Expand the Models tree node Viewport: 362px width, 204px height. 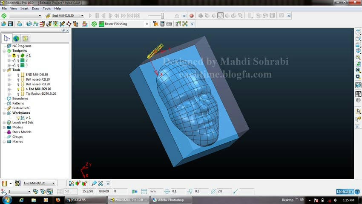(x=4, y=128)
